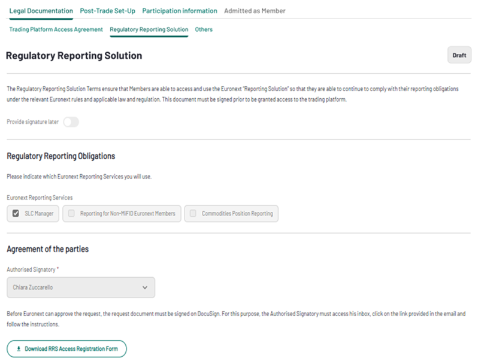Open the Authorised Signatory dropdown
Image resolution: width=478 pixels, height=364 pixels.
click(x=81, y=287)
